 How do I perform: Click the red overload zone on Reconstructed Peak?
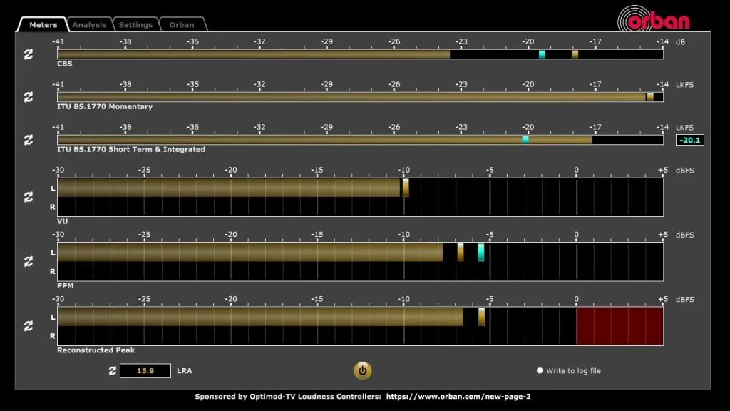619,325
